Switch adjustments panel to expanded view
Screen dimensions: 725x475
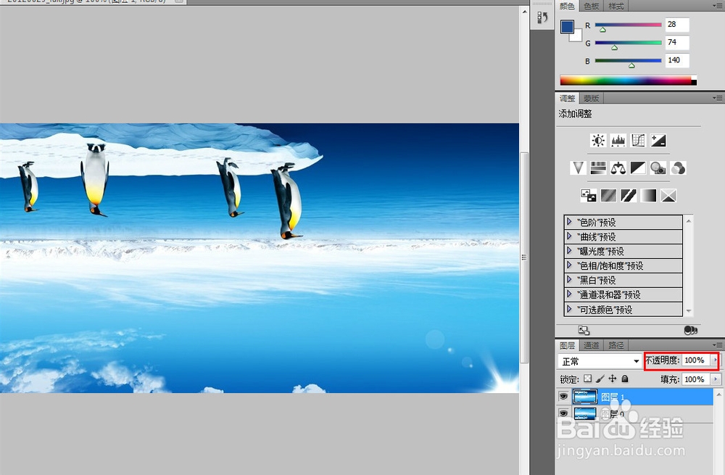point(584,330)
